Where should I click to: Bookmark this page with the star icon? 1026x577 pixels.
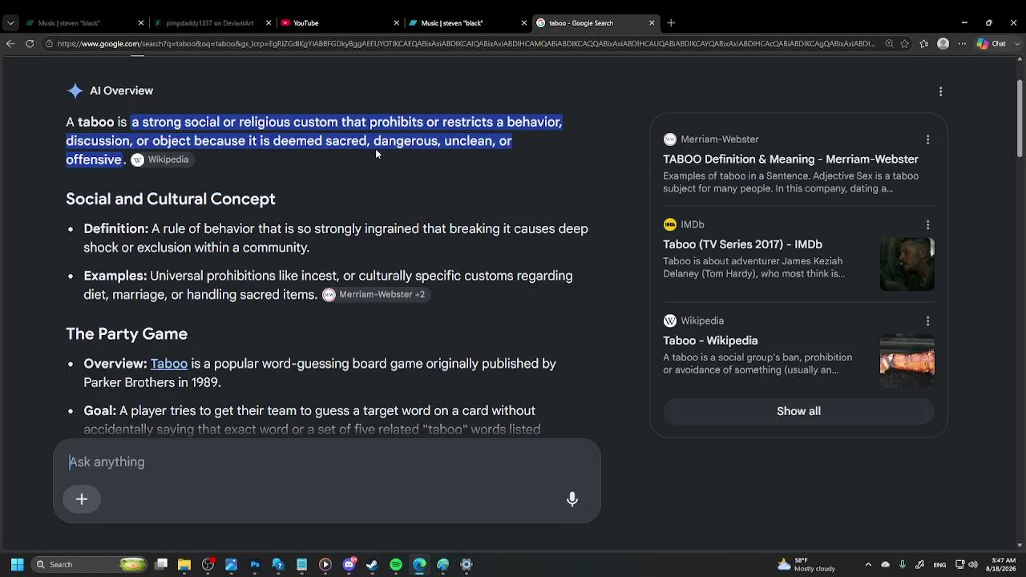click(905, 44)
